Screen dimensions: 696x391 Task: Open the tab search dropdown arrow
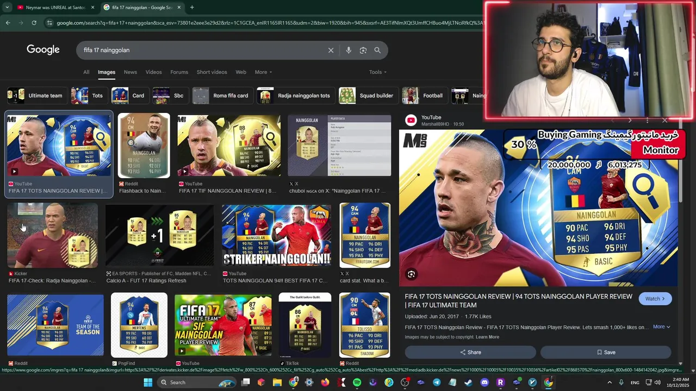[7, 7]
